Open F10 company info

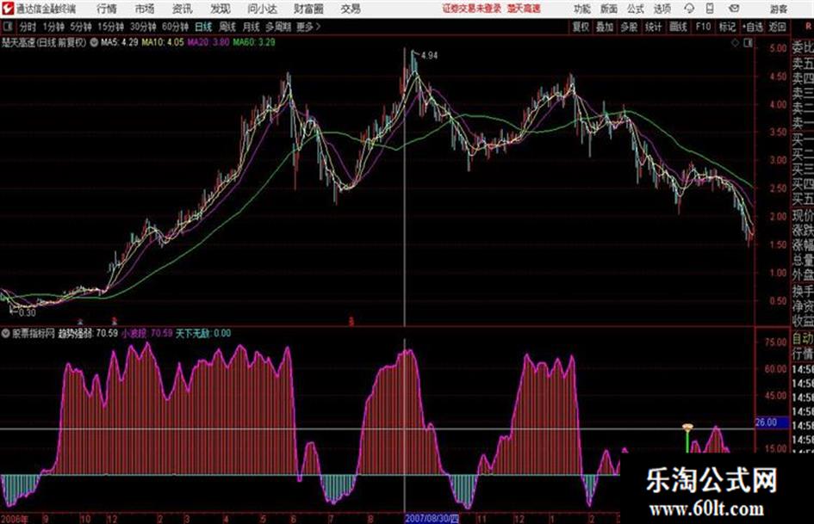pyautogui.click(x=703, y=27)
